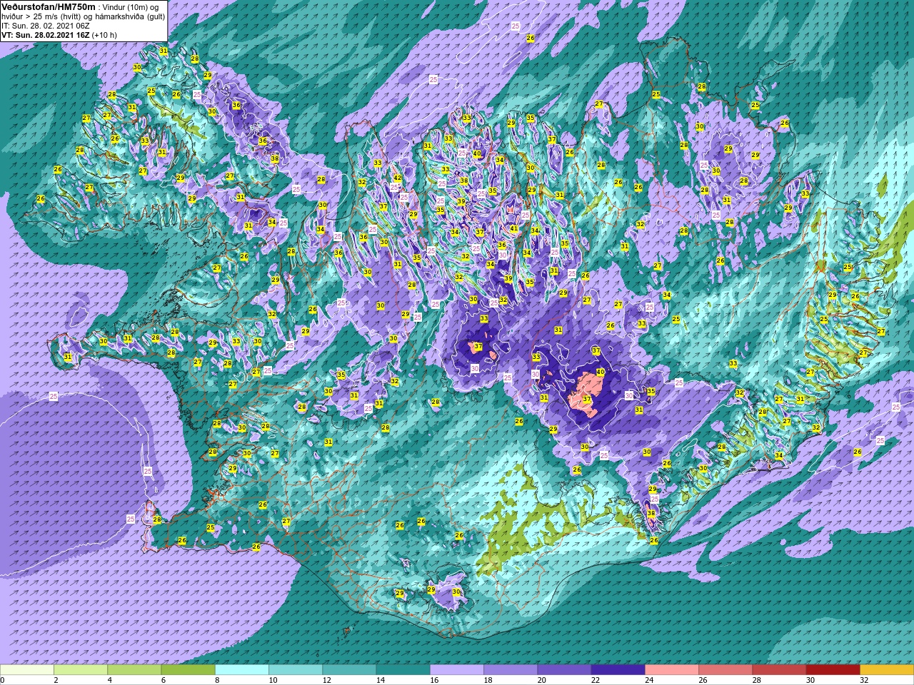Select the purple 18–20 legend swatch
Screen dimensions: 914x685
point(511,670)
